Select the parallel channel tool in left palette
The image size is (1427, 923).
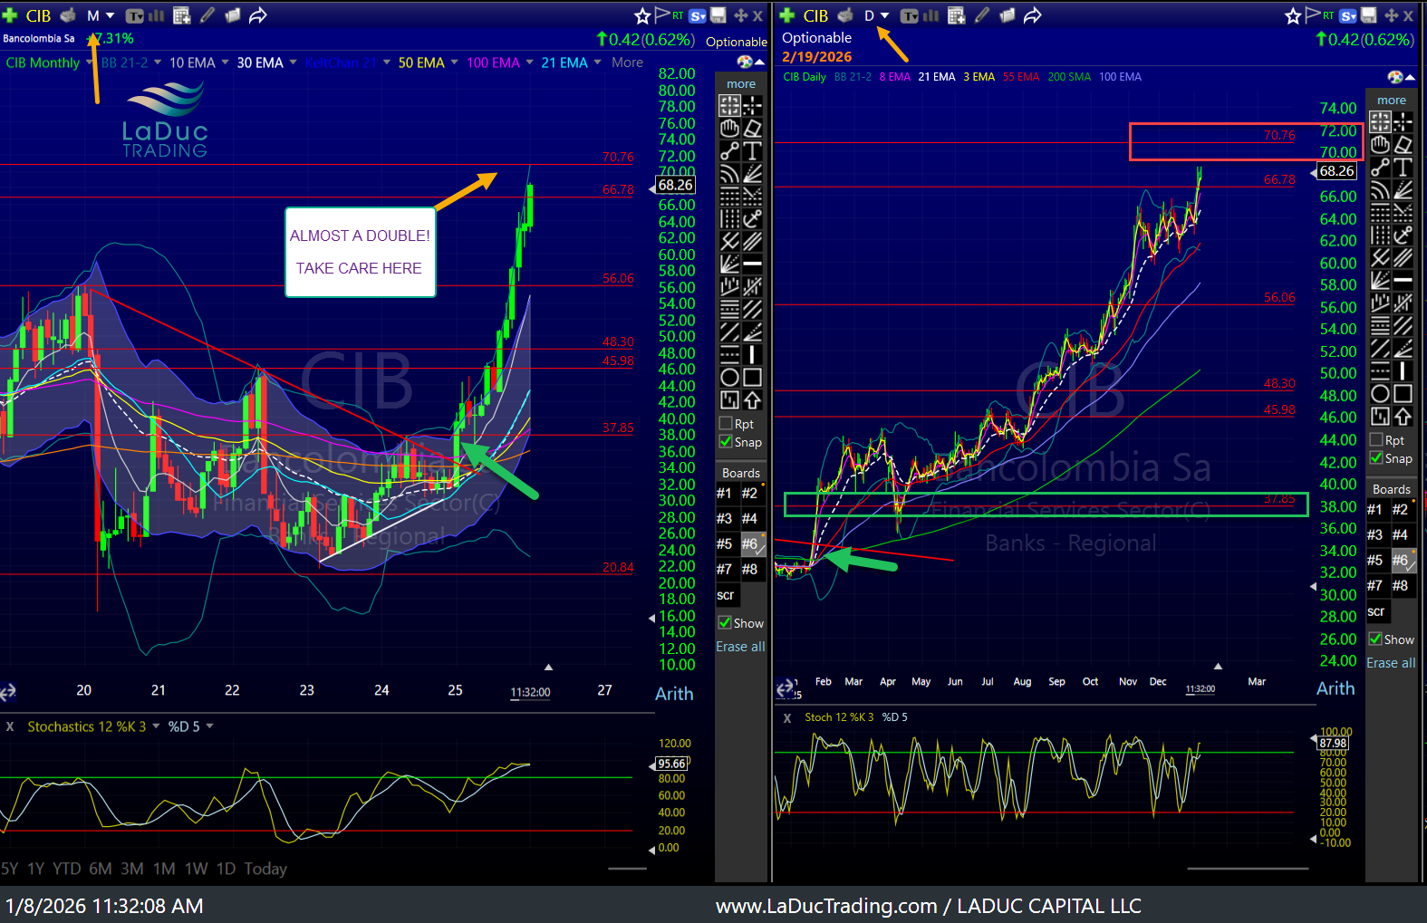753,242
